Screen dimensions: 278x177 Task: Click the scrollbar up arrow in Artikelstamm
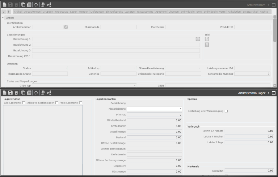275,17
